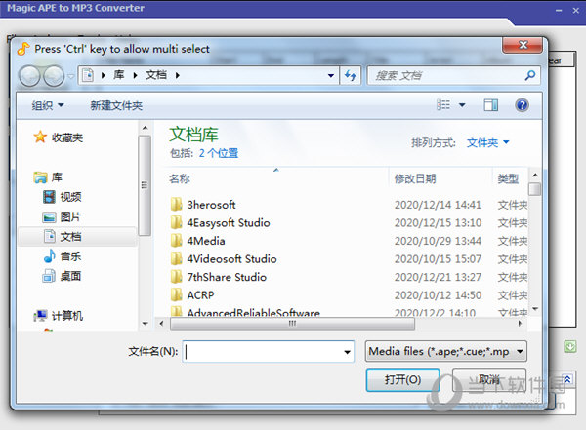Click the 打开(O) open button
586x430 pixels.
click(402, 380)
